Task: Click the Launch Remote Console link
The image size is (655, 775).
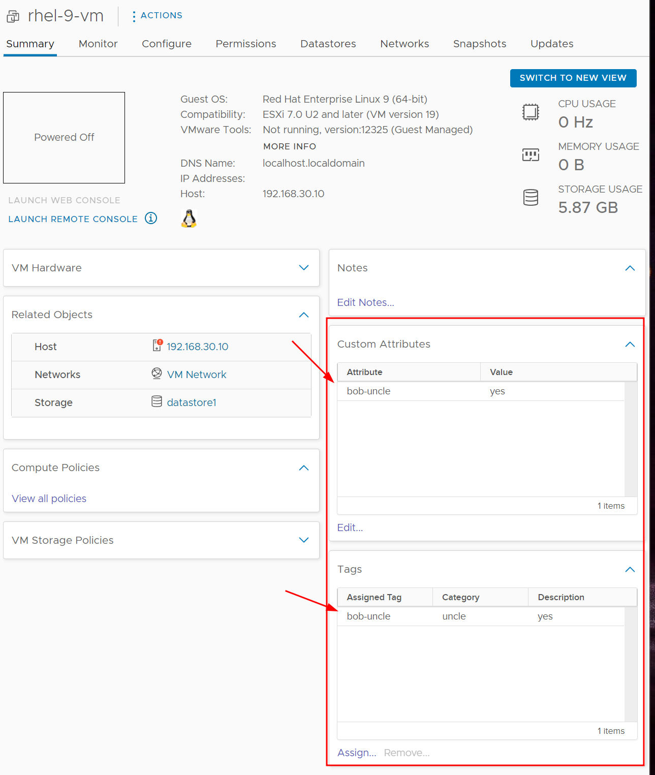Action: (73, 219)
